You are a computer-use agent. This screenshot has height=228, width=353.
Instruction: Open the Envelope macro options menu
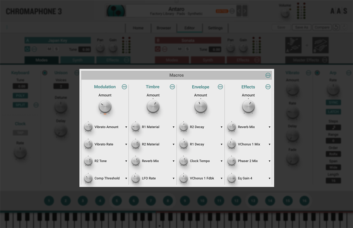220,87
